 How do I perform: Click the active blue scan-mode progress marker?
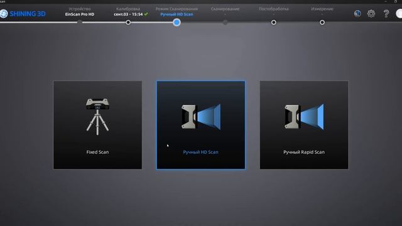point(177,23)
